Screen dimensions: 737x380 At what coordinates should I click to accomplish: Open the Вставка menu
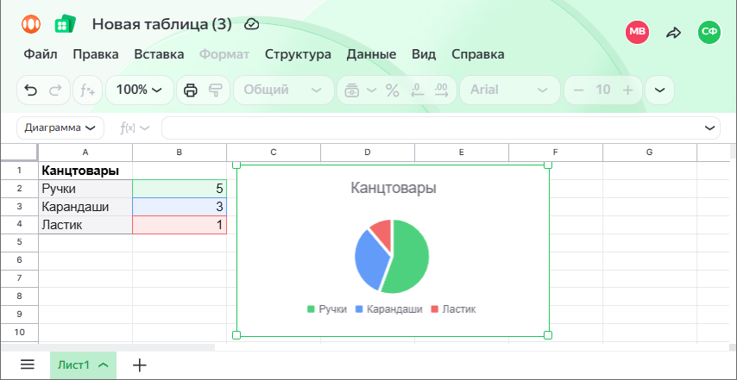(159, 54)
